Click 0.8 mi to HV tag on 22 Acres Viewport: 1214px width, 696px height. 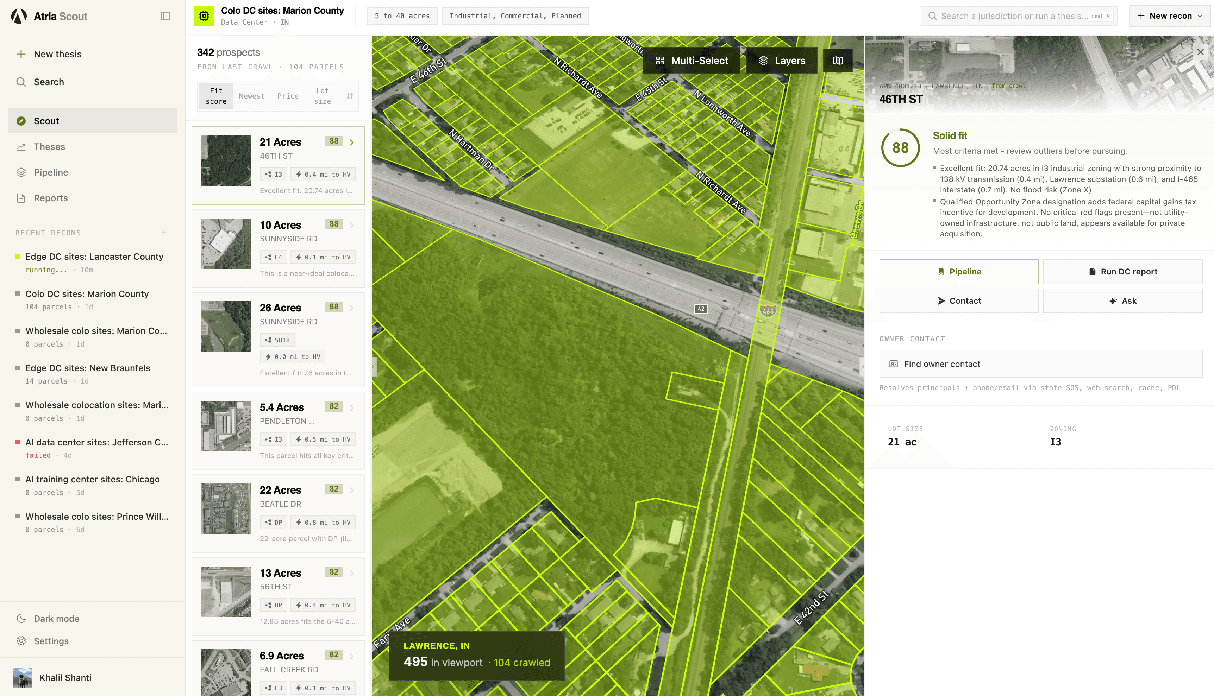[323, 523]
